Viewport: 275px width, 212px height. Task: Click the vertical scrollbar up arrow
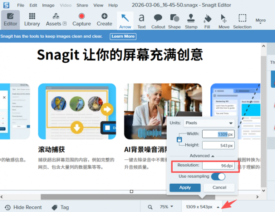pos(263,46)
